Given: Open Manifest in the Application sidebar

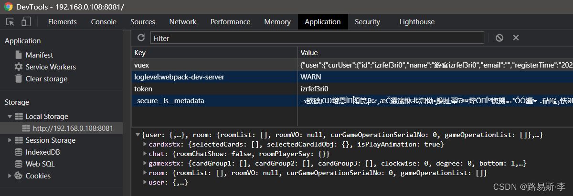Looking at the screenshot, I should coord(39,55).
